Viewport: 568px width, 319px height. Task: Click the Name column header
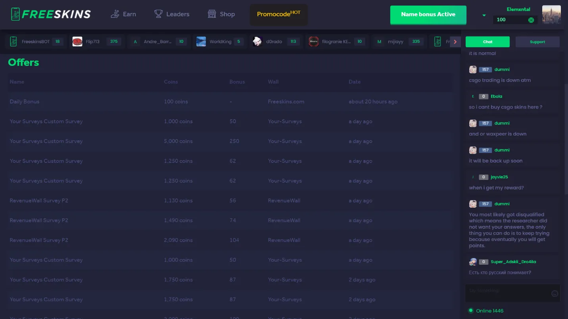point(17,82)
